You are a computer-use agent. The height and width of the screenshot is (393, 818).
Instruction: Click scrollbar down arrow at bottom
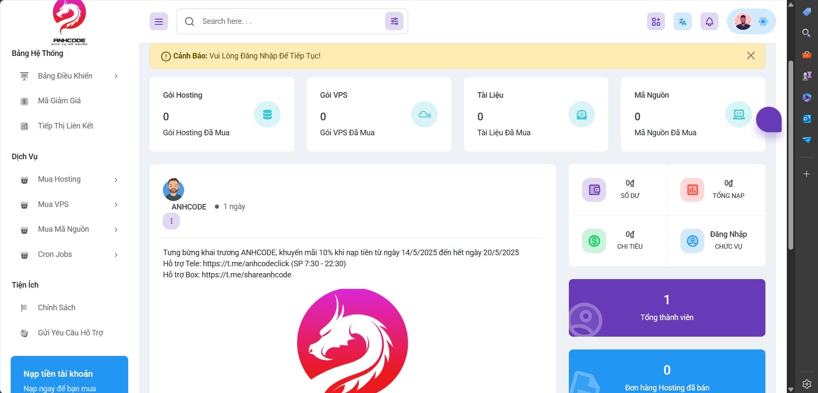pyautogui.click(x=791, y=389)
